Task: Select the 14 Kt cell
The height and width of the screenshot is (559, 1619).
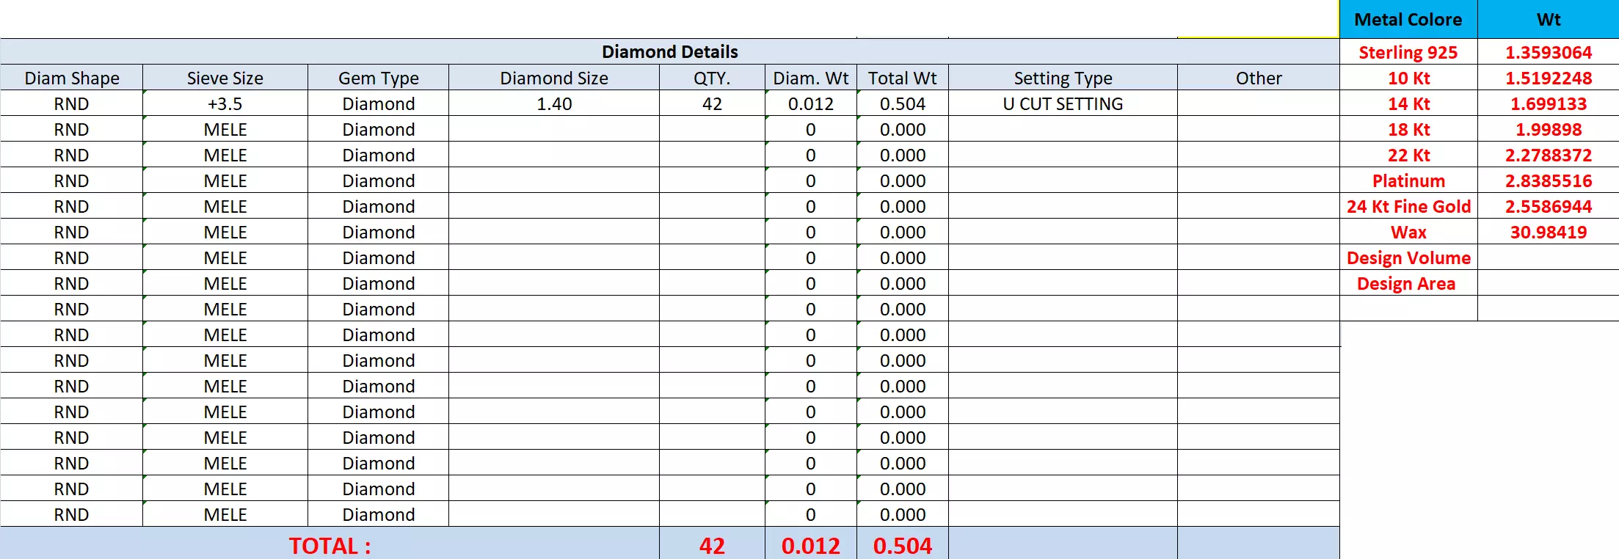Action: tap(1408, 103)
